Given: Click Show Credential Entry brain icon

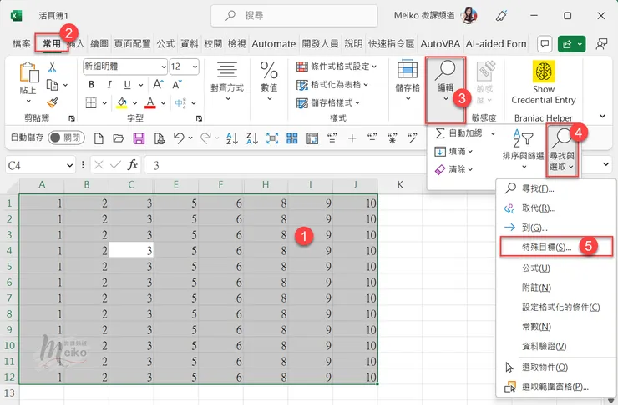Looking at the screenshot, I should coord(544,72).
